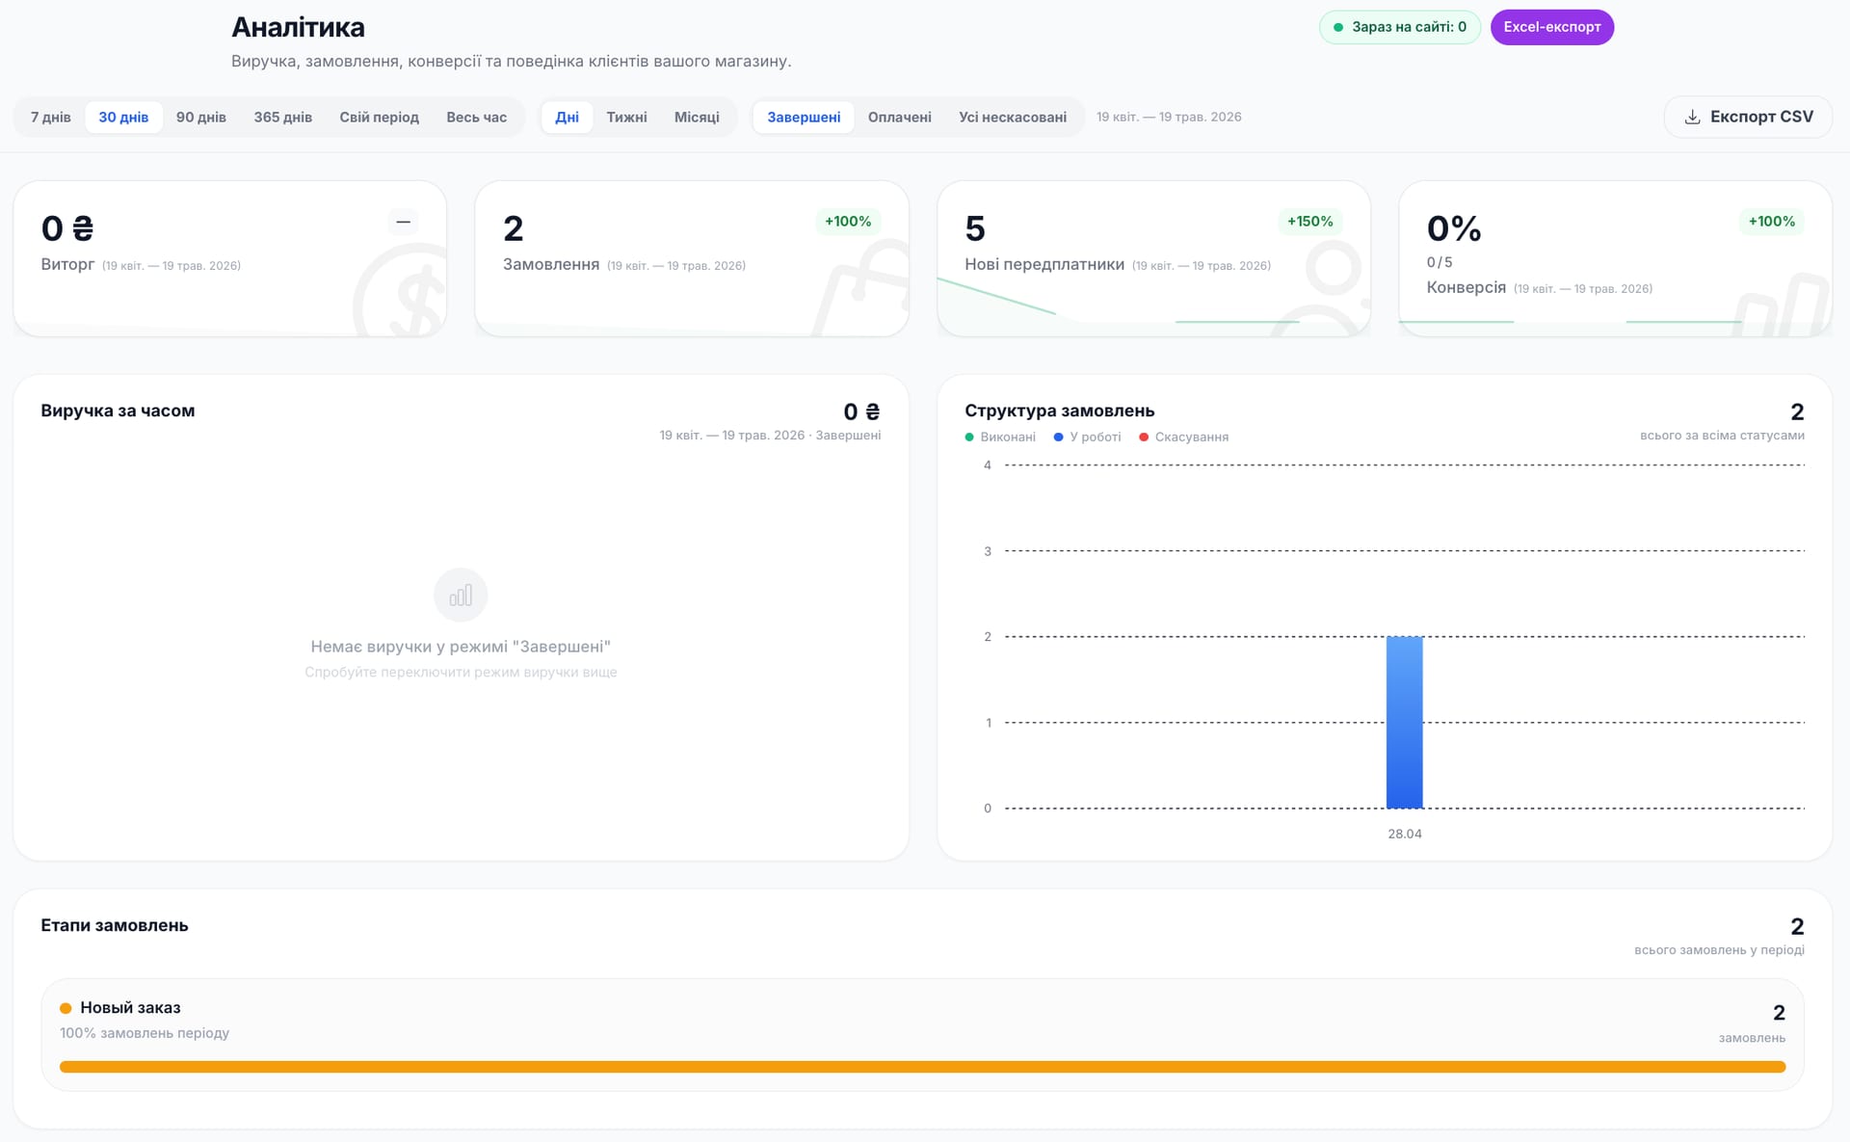Group the chart by Місяці
The image size is (1850, 1142).
coord(697,117)
